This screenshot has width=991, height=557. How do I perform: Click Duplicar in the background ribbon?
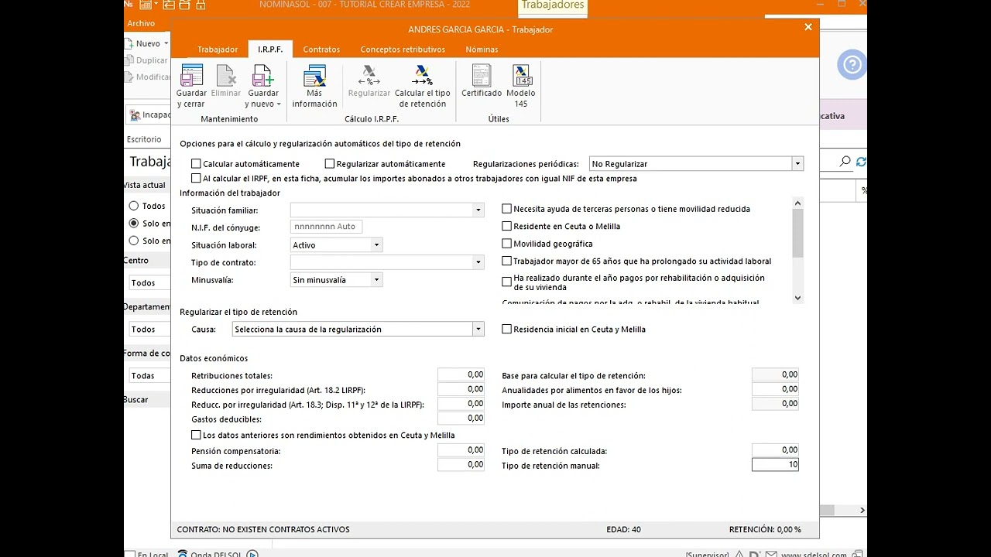[x=147, y=60]
